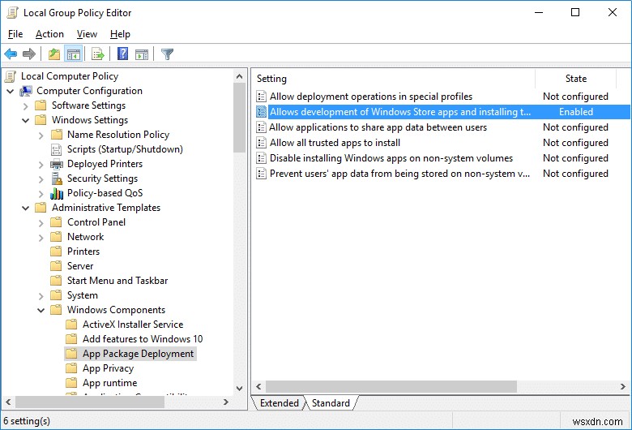Select Allow deployment operations in special profiles
632x430 pixels.
pyautogui.click(x=371, y=97)
